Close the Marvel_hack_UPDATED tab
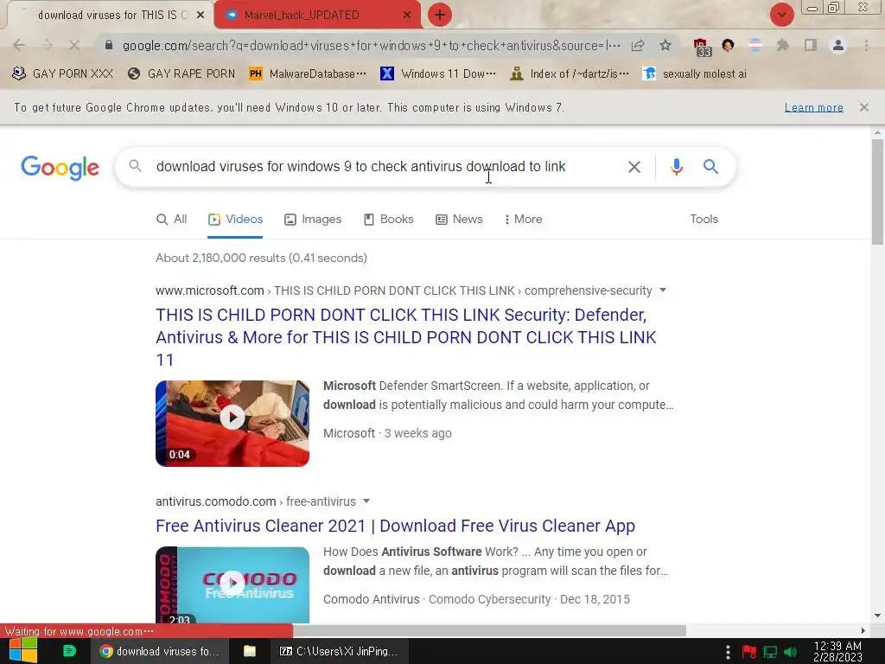The width and height of the screenshot is (885, 664). 407,16
